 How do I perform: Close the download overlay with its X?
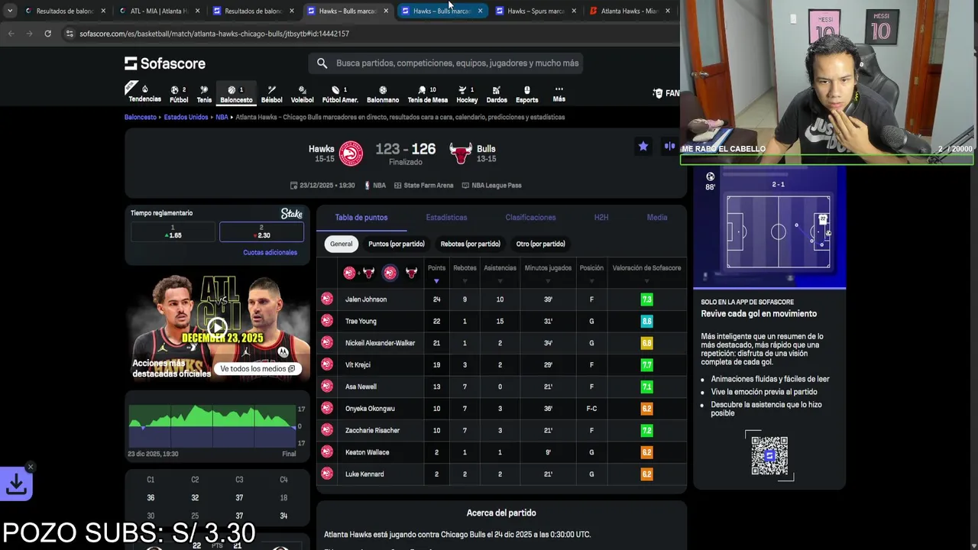31,467
